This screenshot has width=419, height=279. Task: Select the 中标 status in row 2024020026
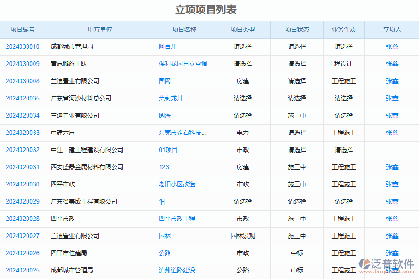click(x=297, y=253)
